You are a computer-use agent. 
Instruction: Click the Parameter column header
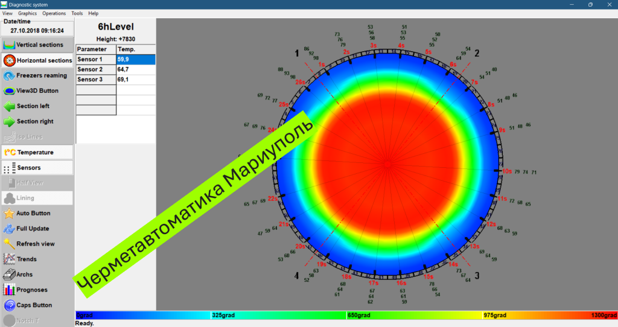point(96,49)
